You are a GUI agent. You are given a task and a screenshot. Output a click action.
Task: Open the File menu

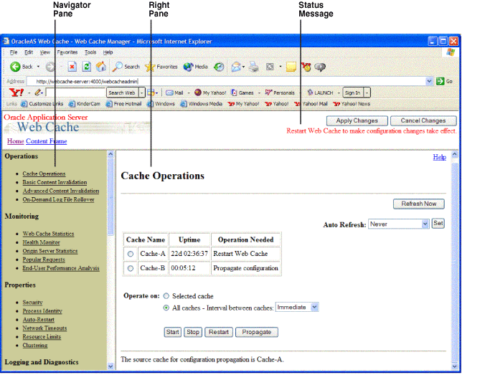[x=14, y=52]
